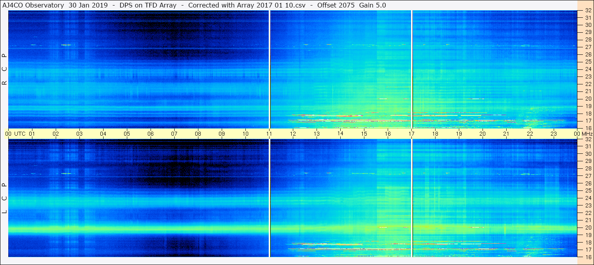
Task: Click the 26 MHz label on RCP scale
Action: click(588, 54)
